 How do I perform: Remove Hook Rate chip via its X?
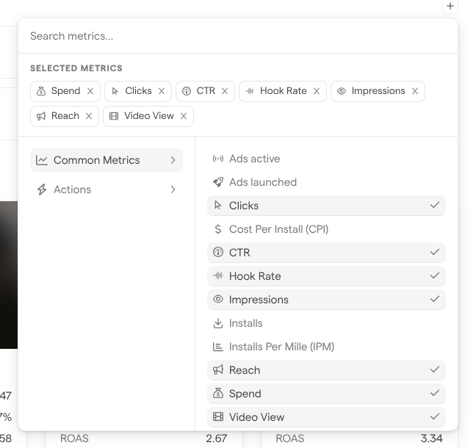coord(317,91)
